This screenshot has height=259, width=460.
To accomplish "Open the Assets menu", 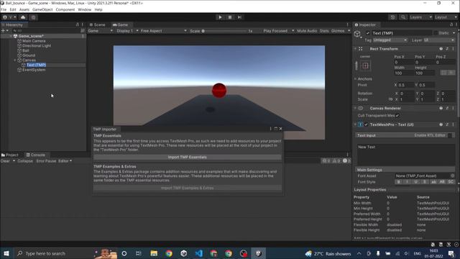I will [24, 9].
